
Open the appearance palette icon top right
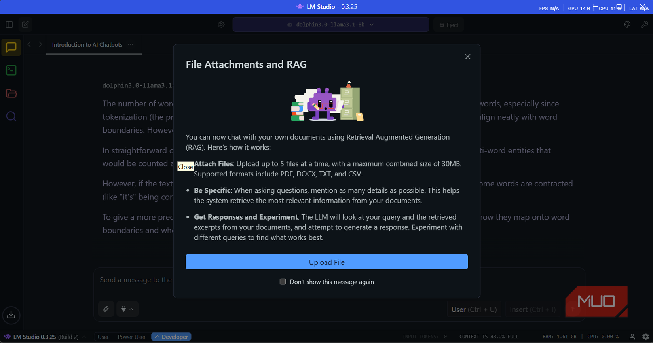[627, 25]
